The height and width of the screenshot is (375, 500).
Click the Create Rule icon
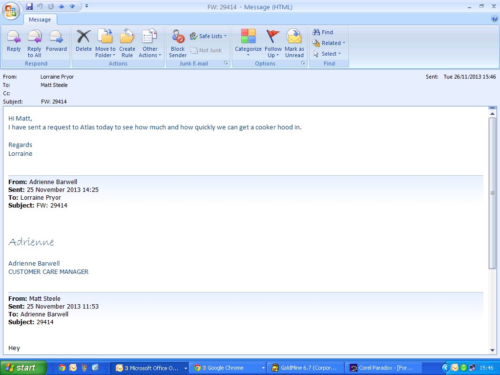pos(127,43)
